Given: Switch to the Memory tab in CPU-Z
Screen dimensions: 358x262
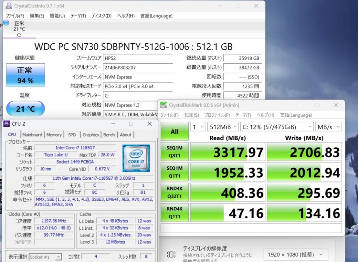Looking at the screenshot, I should pos(54,135).
